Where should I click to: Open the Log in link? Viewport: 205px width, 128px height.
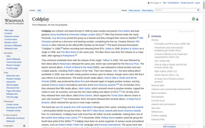tap(197, 3)
